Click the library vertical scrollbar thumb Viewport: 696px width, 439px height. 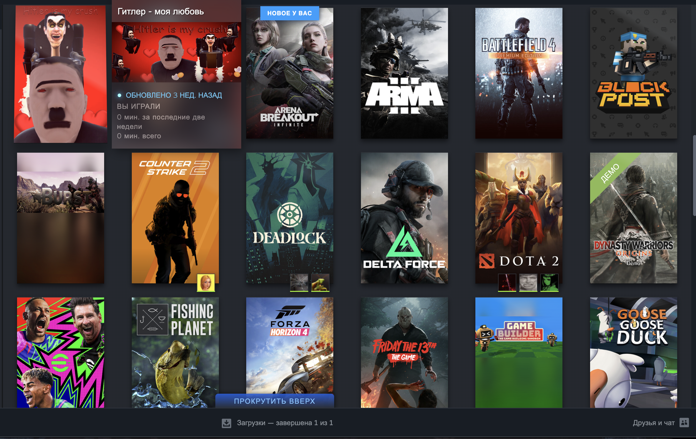[x=694, y=175]
